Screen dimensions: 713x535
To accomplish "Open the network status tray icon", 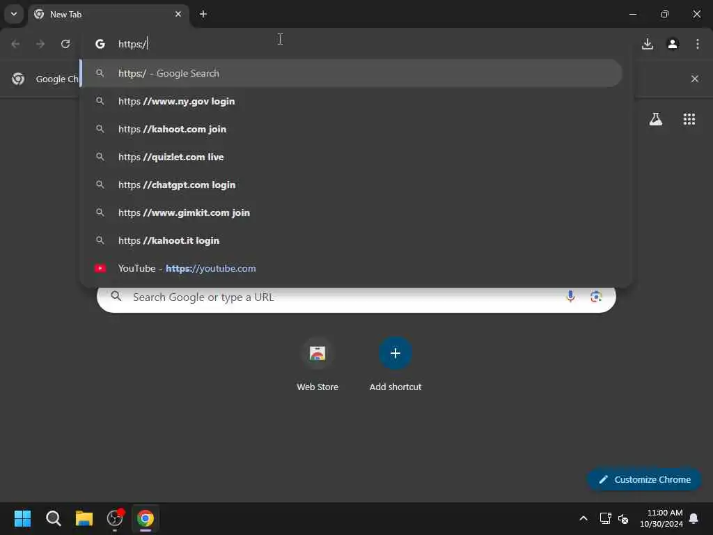I will [605, 518].
